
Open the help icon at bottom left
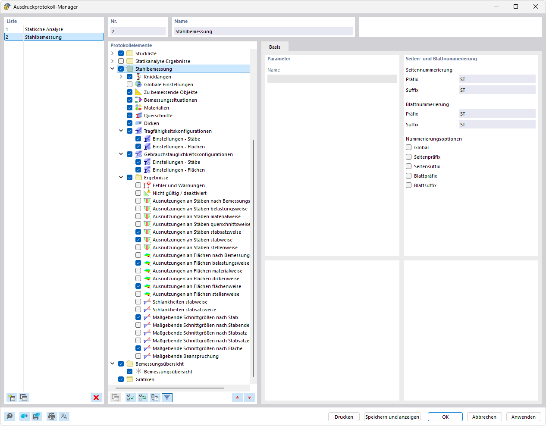coord(10,416)
